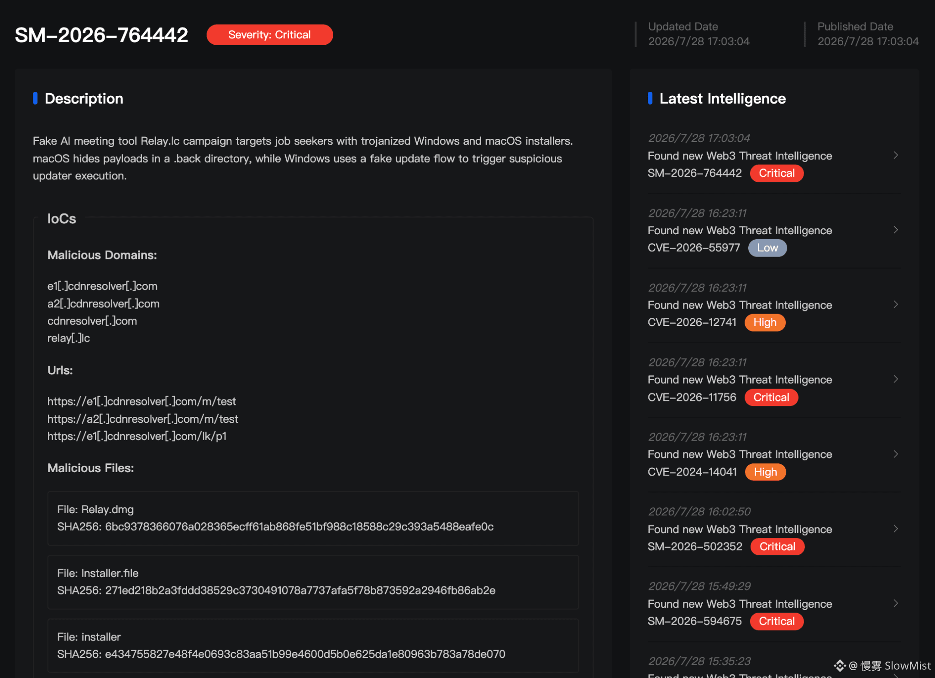Click the SM-2026-764442 ID in the Latest Intelligence list
Screen dimensions: 935x678
coord(694,173)
